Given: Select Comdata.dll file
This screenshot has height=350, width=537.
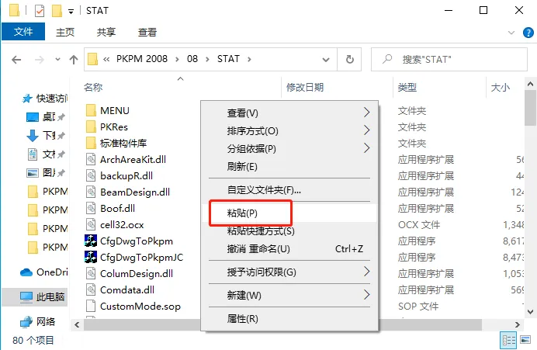Looking at the screenshot, I should click(x=120, y=289).
